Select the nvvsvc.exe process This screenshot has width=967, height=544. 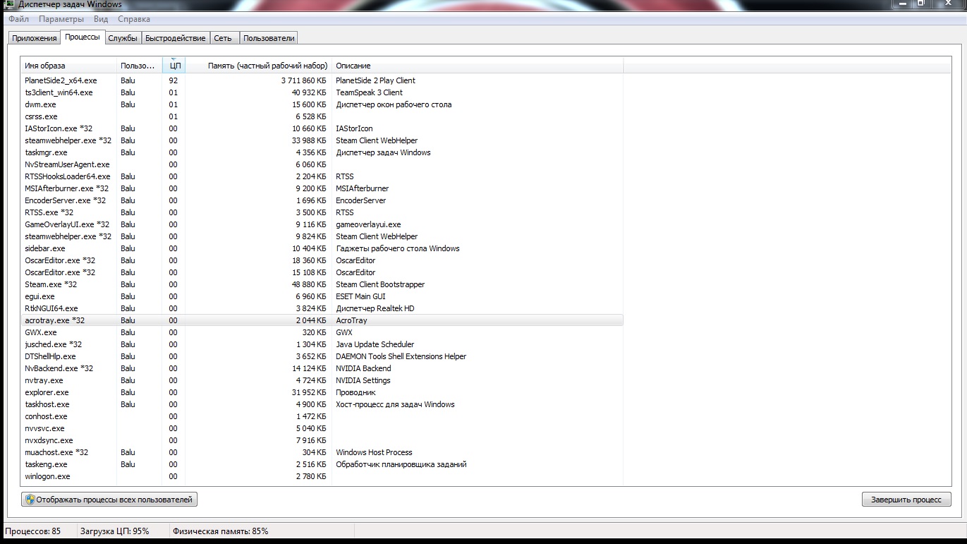[x=322, y=428]
